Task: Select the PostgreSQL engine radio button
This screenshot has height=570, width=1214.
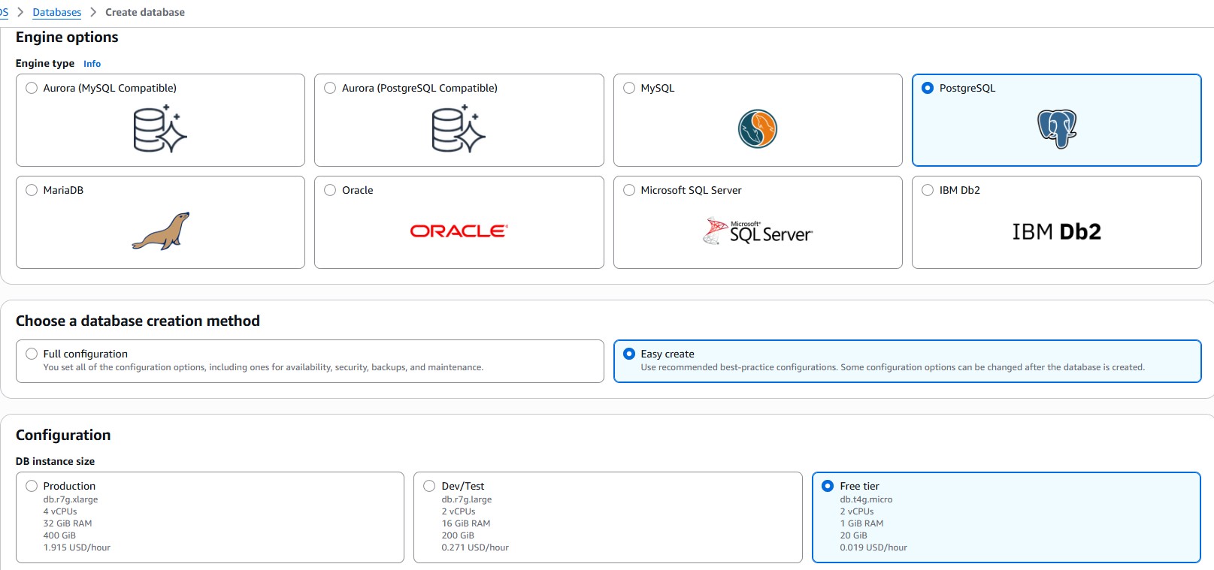Action: (x=928, y=88)
